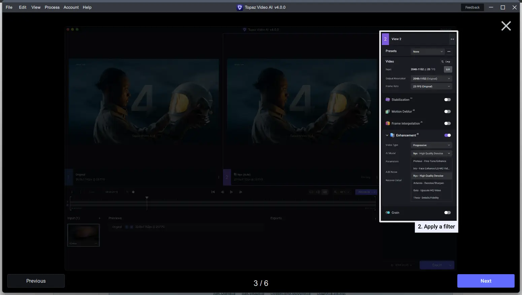Select Gaia - Upscale HQ Video model

[x=432, y=191]
